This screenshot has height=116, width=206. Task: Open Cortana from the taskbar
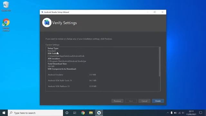tap(67, 113)
